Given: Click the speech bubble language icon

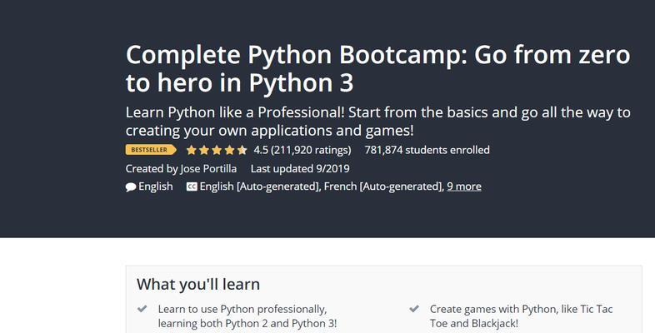Looking at the screenshot, I should pos(131,187).
